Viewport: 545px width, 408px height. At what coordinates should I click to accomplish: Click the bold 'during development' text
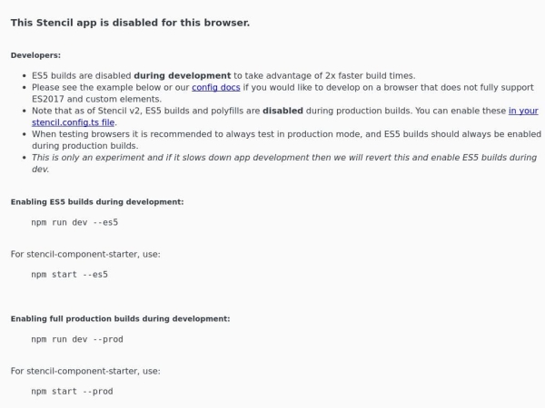click(x=183, y=75)
